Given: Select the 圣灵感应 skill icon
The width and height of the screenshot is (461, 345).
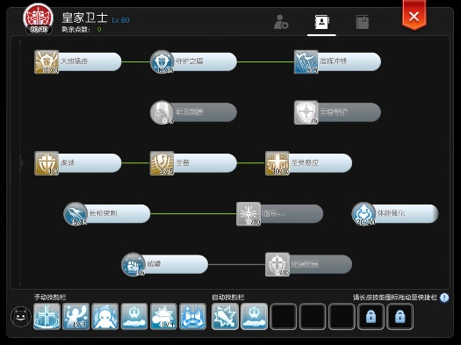Looking at the screenshot, I should (x=277, y=163).
